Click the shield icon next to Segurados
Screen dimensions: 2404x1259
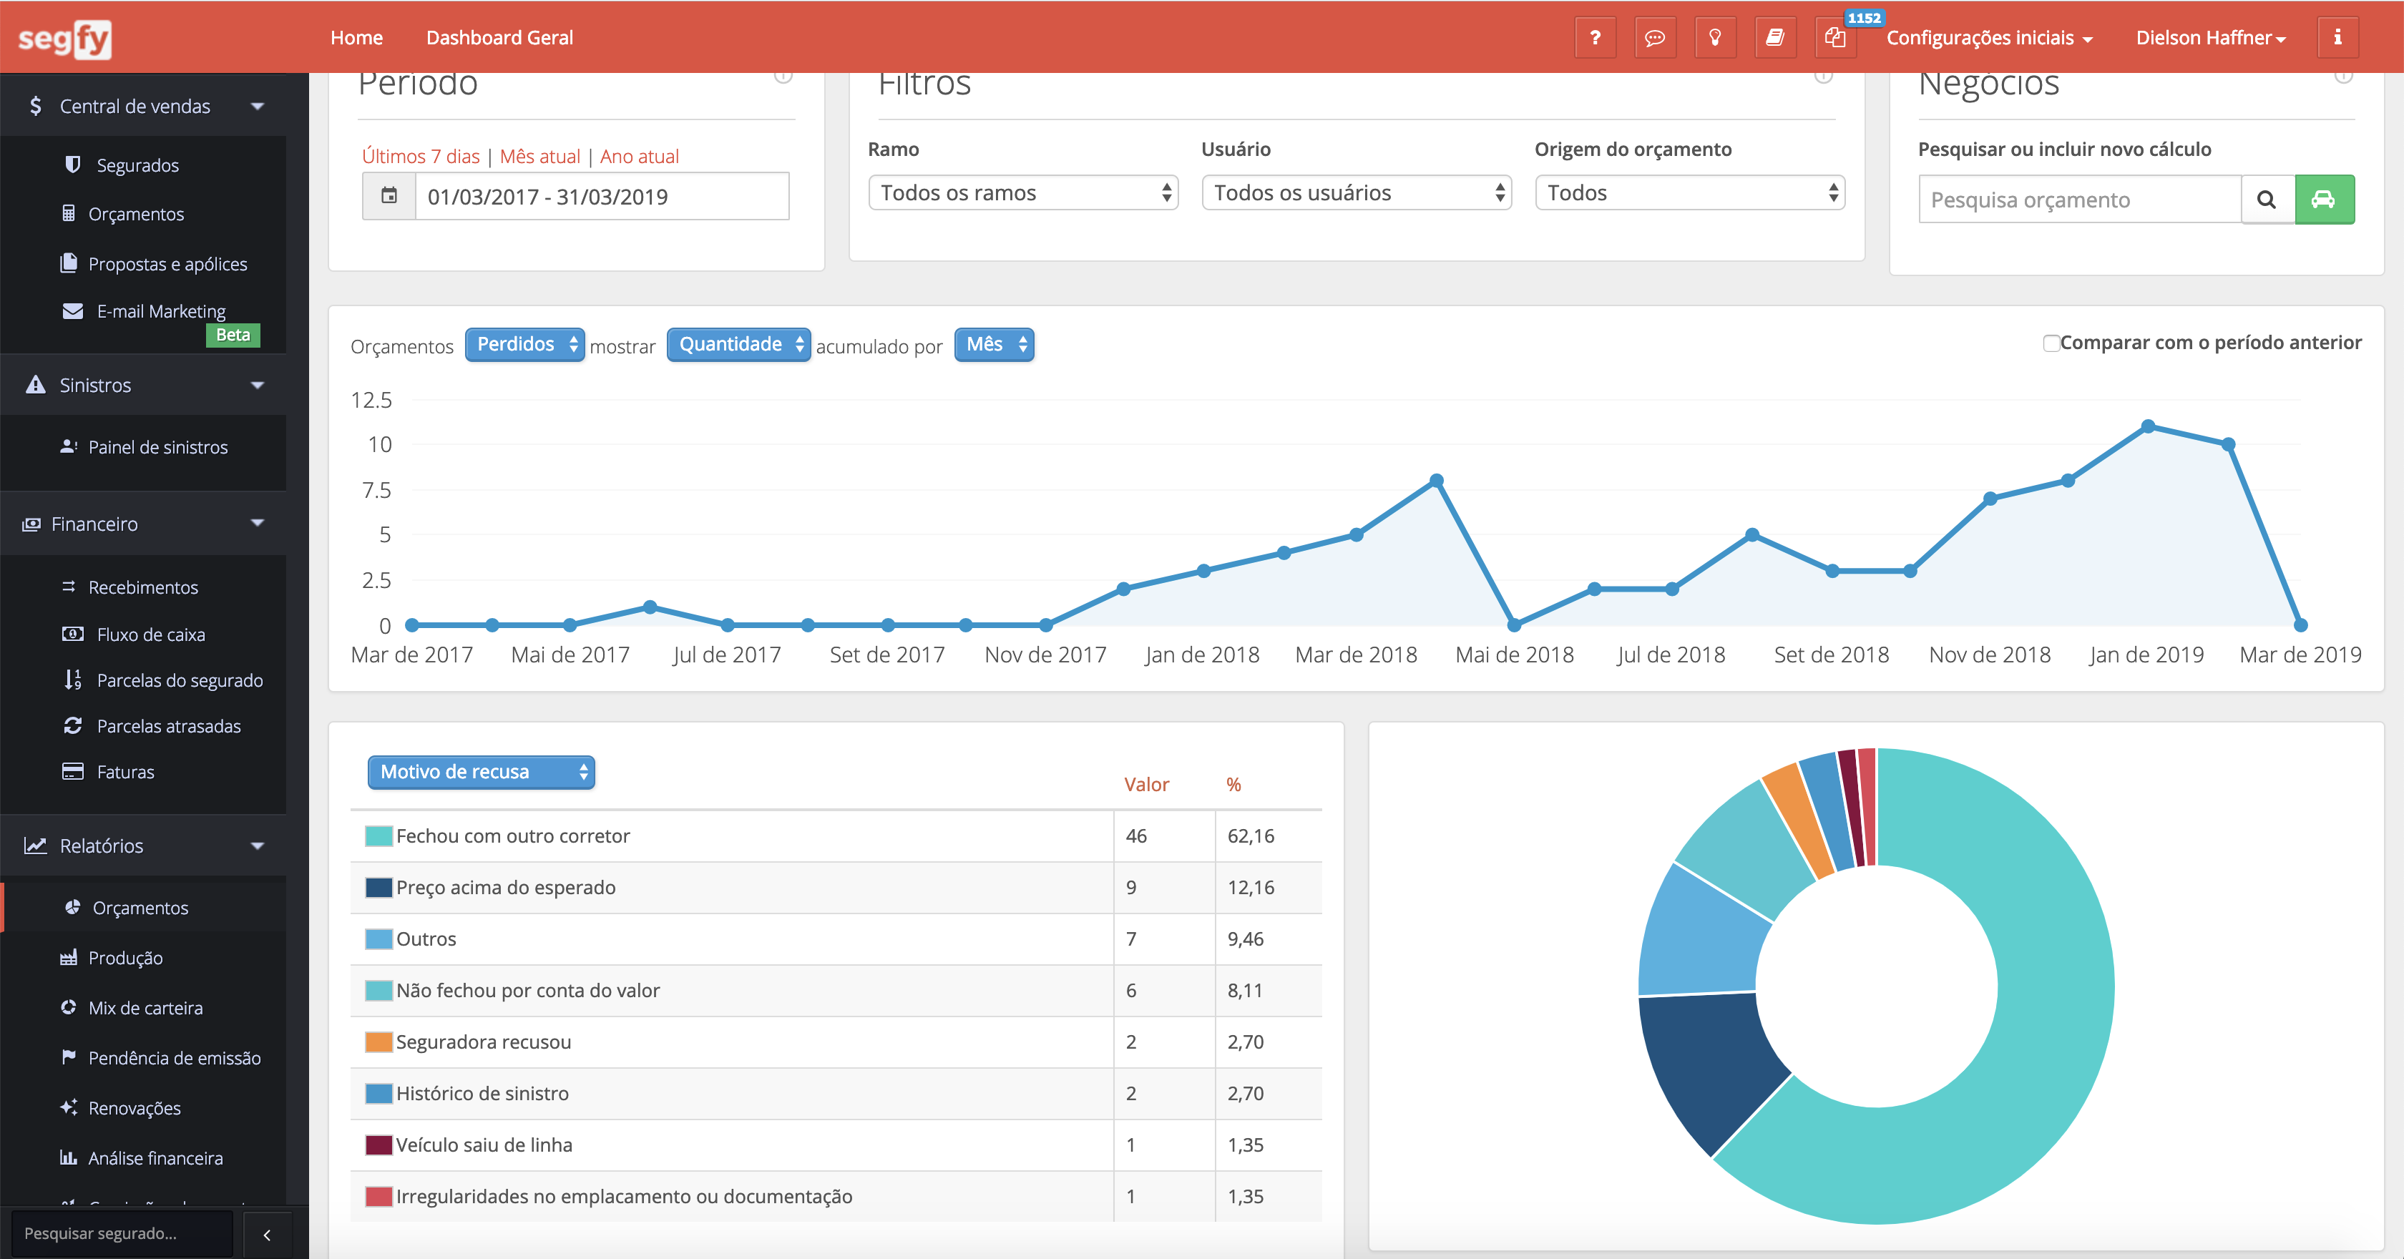click(73, 165)
